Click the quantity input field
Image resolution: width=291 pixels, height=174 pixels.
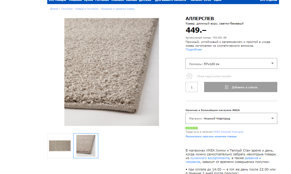coord(192,87)
